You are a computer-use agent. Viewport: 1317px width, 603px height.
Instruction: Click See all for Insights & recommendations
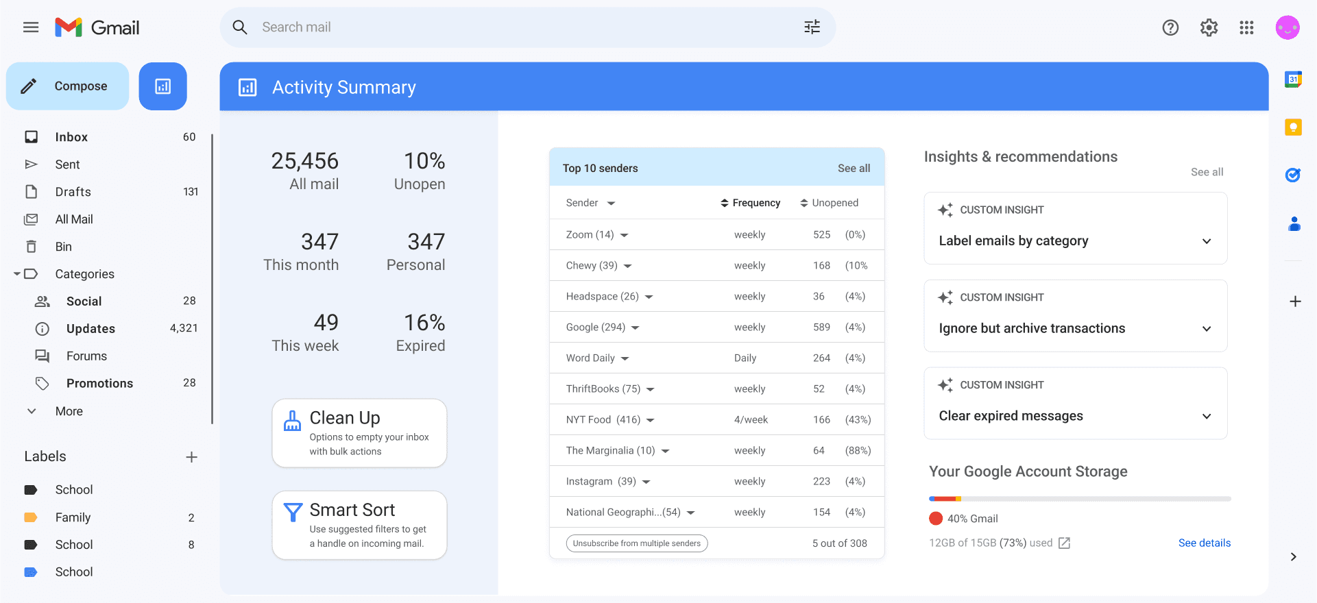click(1207, 172)
